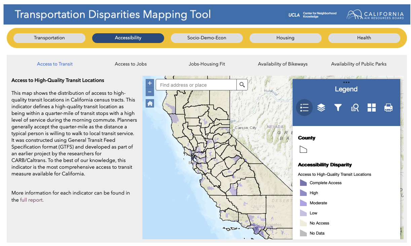The width and height of the screenshot is (411, 246).
Task: Click the map Home button
Action: pyautogui.click(x=150, y=104)
